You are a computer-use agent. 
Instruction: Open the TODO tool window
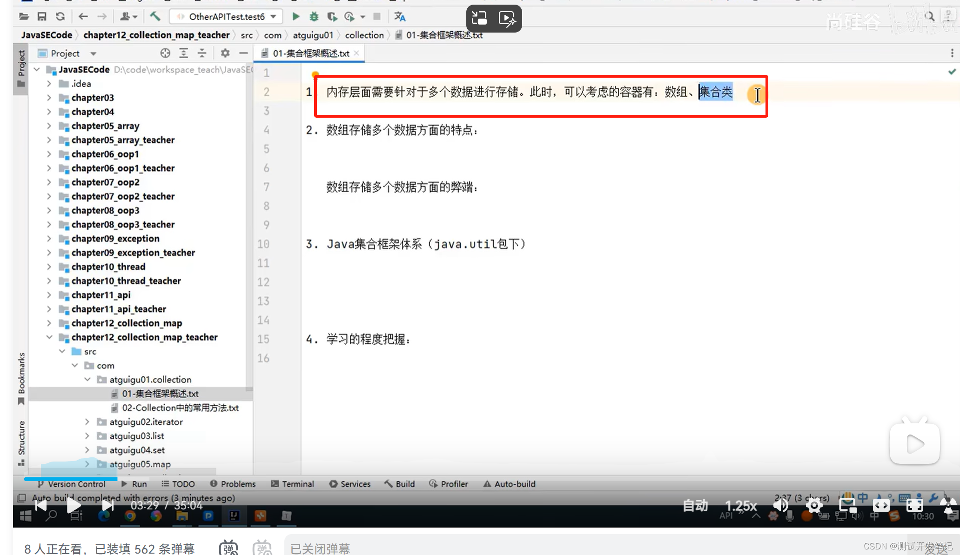pyautogui.click(x=178, y=484)
